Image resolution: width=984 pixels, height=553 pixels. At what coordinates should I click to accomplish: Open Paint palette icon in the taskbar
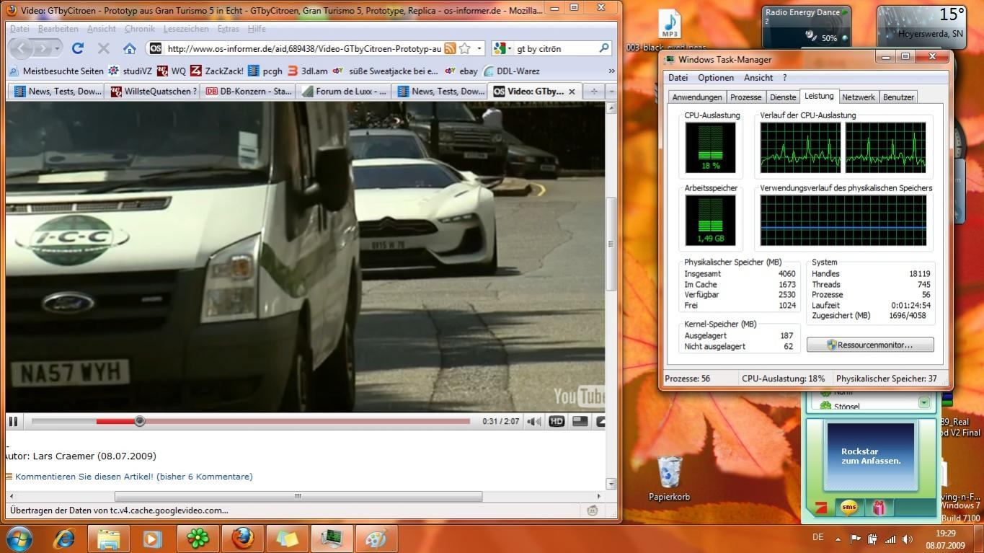(x=376, y=539)
